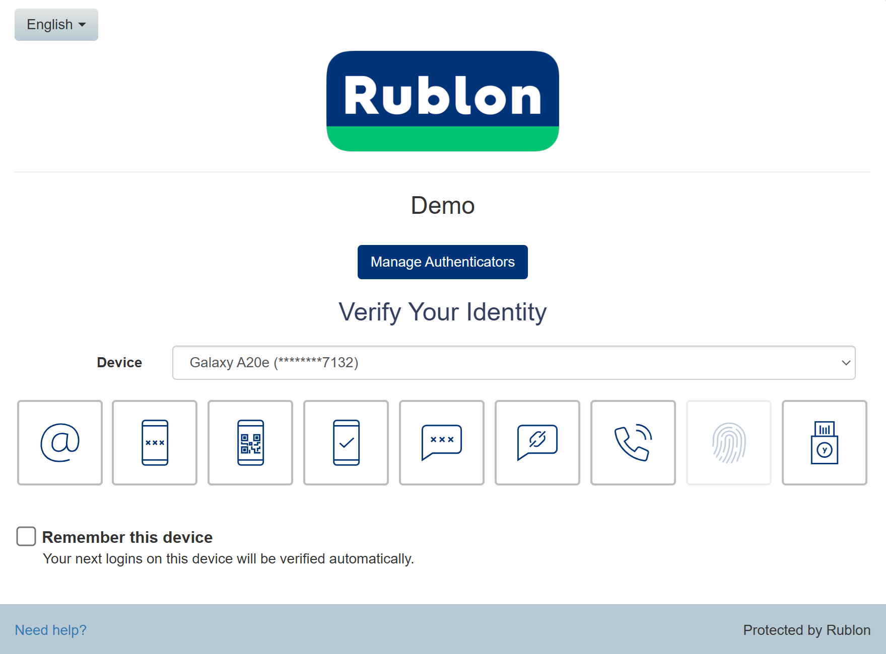
Task: Open the English language dropdown
Action: click(x=56, y=25)
